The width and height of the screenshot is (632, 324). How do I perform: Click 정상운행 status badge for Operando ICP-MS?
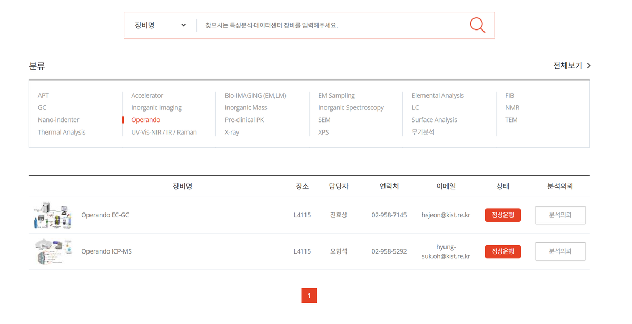tap(502, 251)
